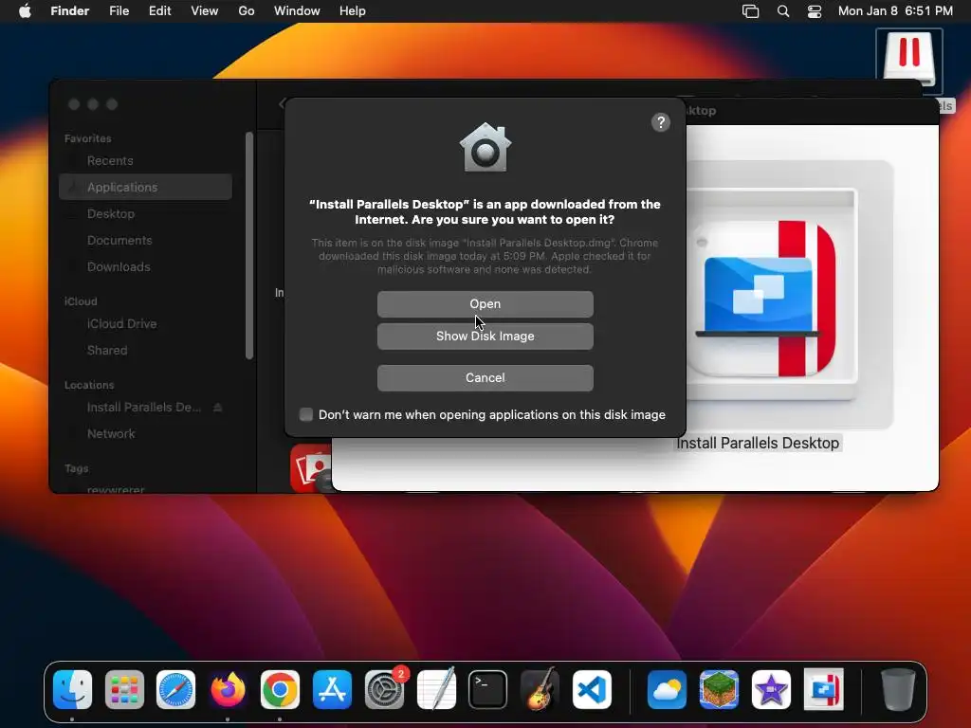Viewport: 971px width, 728px height.
Task: Launch Visual Studio Code from the Dock
Action: (x=592, y=690)
